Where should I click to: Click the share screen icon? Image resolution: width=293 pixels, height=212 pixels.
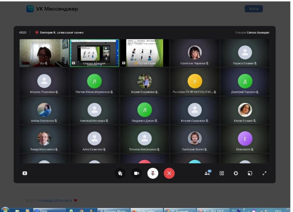(25, 173)
